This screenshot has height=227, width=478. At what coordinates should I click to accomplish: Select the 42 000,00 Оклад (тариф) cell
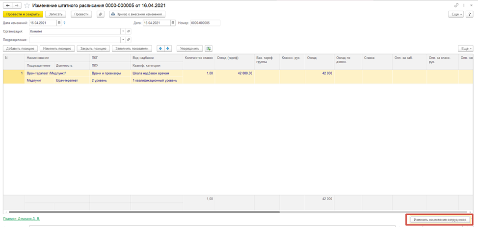[x=235, y=73]
